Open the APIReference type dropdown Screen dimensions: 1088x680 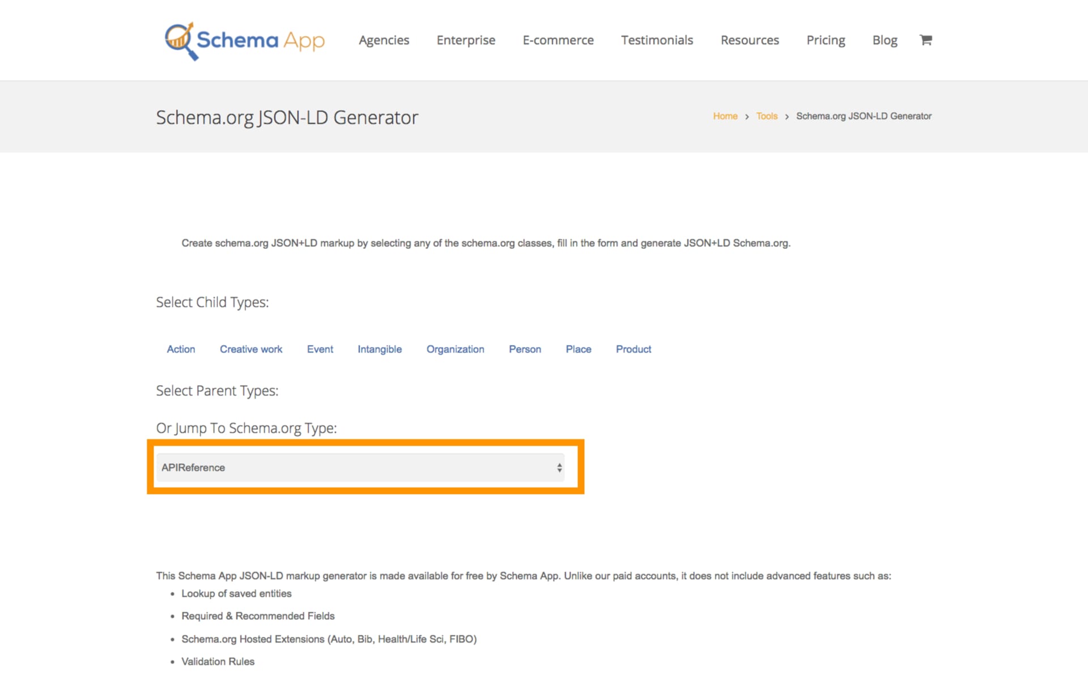click(x=360, y=467)
